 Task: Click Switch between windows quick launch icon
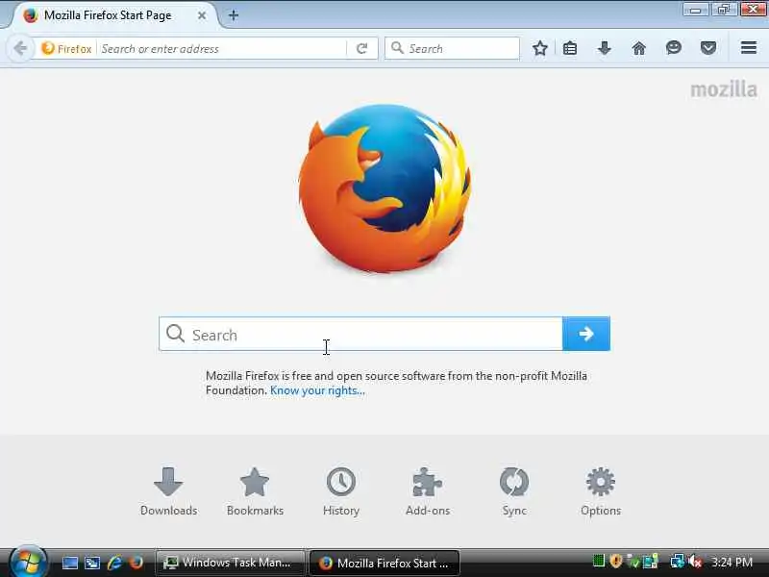(92, 563)
